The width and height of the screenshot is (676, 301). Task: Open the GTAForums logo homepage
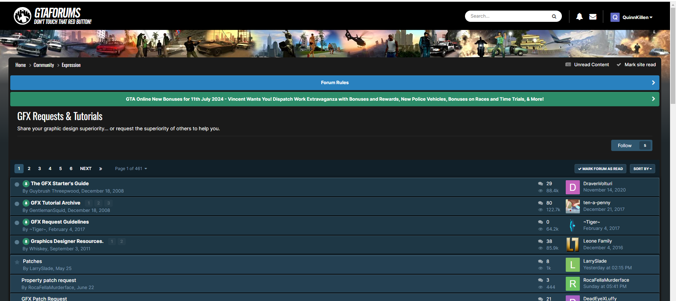pos(52,16)
